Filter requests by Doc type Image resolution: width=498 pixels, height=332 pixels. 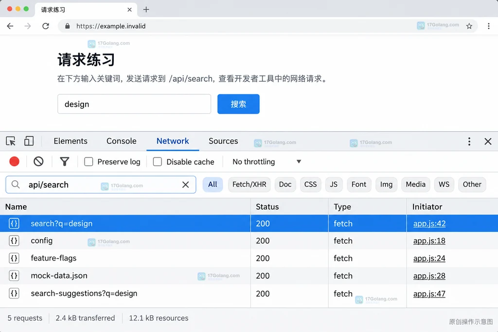click(x=285, y=184)
